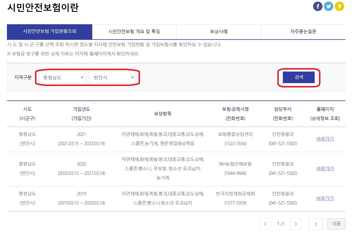Click the 1/1 page indicator
The width and height of the screenshot is (354, 232).
point(280,224)
